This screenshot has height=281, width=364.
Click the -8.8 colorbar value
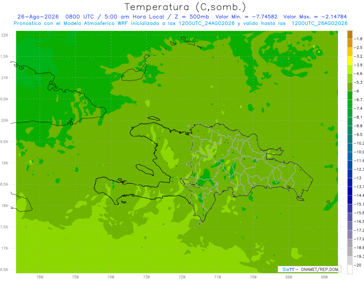[x=358, y=126]
